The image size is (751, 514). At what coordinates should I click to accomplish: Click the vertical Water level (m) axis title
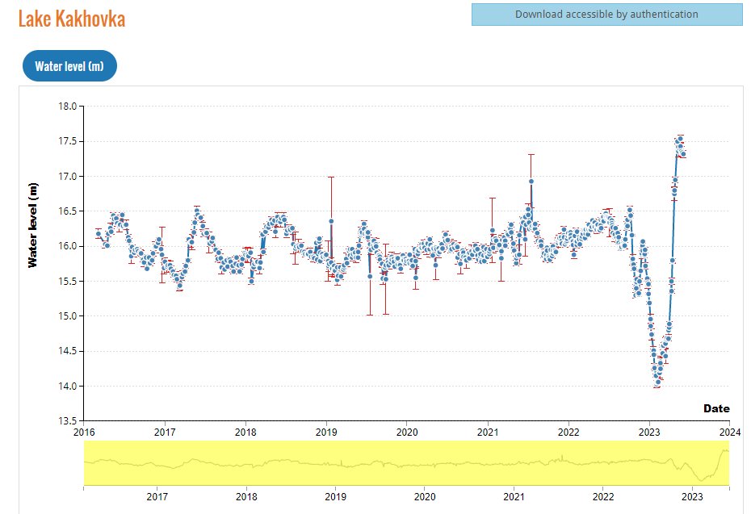coord(33,224)
